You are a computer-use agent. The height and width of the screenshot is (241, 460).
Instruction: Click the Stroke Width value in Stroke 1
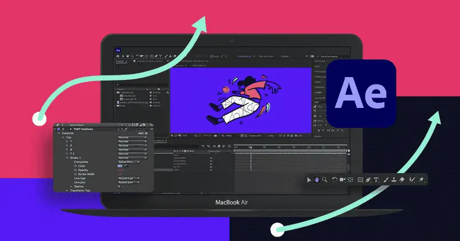tap(119, 174)
